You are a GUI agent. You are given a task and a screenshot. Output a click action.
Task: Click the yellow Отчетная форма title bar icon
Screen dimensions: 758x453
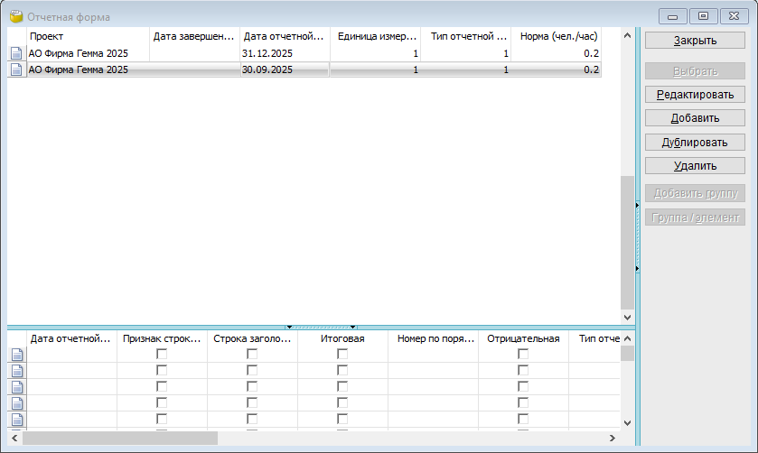pos(15,16)
